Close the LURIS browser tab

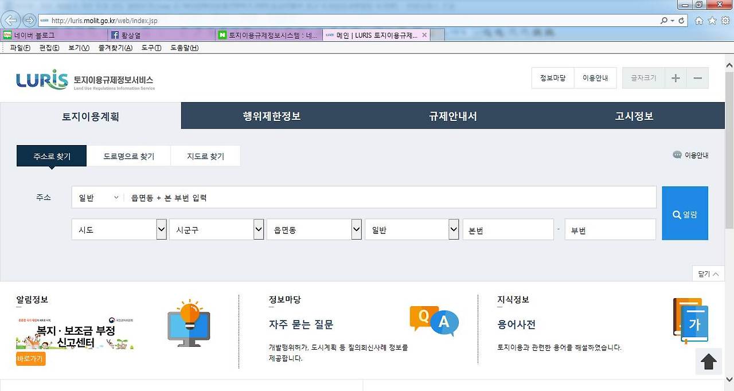pyautogui.click(x=424, y=35)
